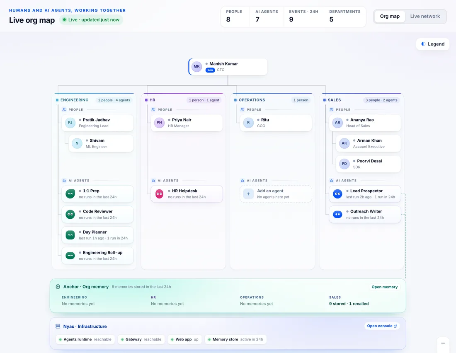Click the PJ avatar of Pratik Jadhav

pos(70,123)
